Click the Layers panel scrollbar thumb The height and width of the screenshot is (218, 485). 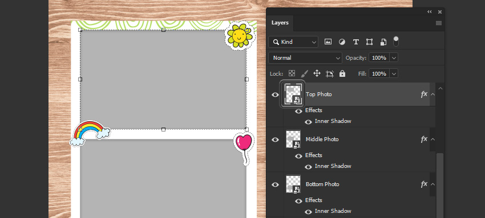(x=439, y=186)
